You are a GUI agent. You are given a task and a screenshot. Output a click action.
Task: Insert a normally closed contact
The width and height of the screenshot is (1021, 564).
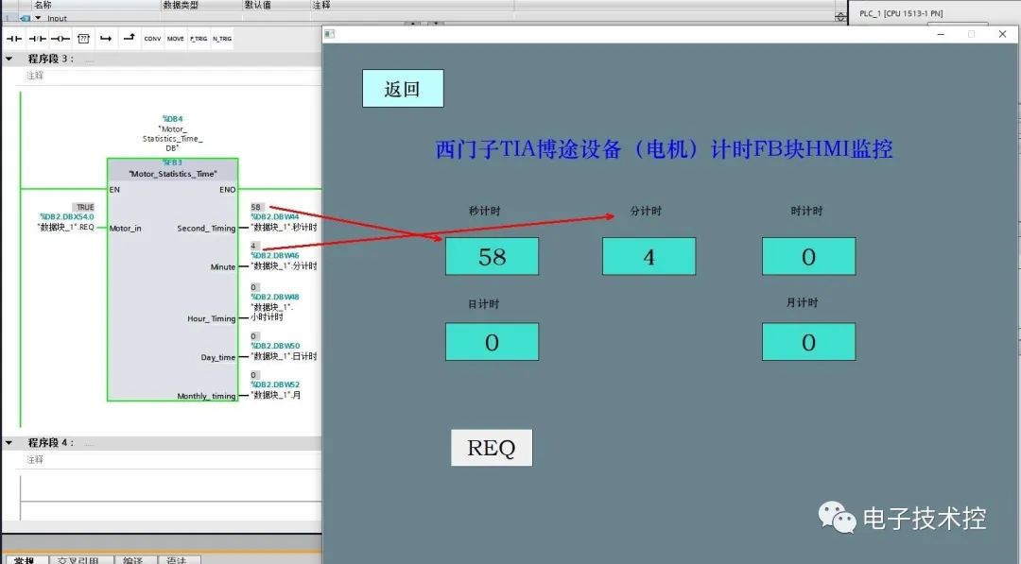coord(37,39)
